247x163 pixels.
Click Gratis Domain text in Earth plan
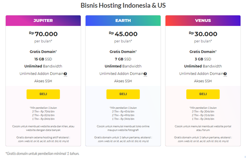point(123,52)
